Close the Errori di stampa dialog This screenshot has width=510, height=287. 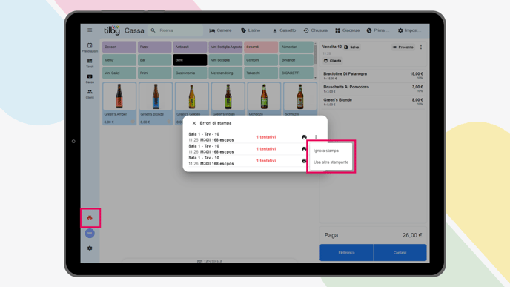tap(194, 123)
